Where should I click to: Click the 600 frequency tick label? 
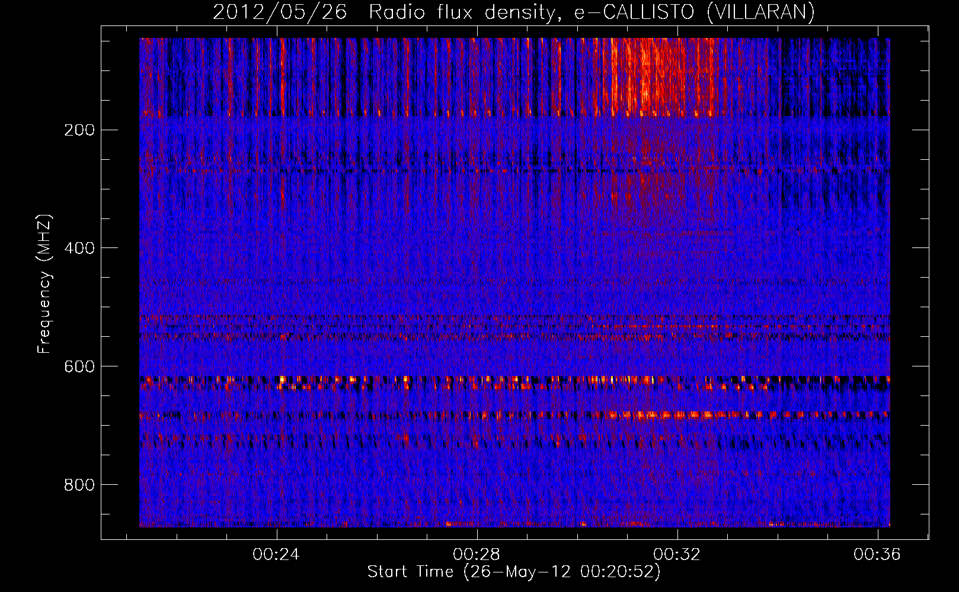tap(79, 366)
